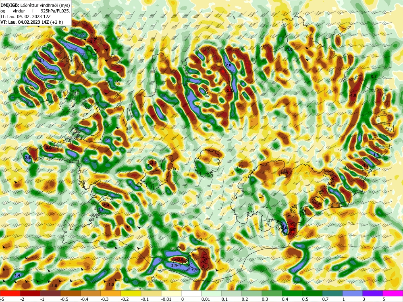Click the "VT: Lau. 04.02.2023 14Z (+2 h)" line

[31, 22]
